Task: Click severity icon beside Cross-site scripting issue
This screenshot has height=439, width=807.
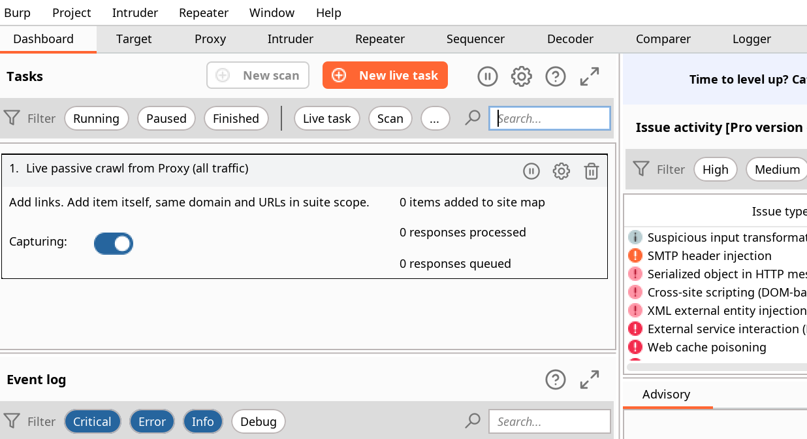Action: [x=635, y=292]
